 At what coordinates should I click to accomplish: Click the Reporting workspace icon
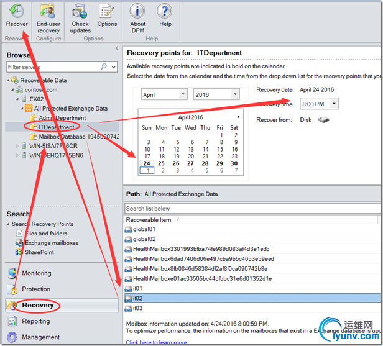point(12,321)
